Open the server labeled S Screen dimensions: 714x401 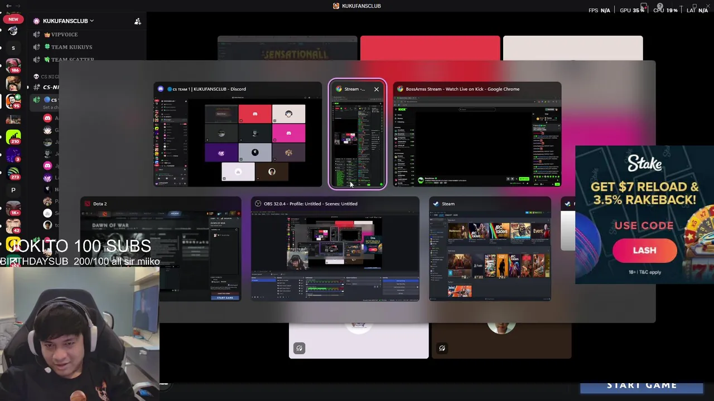[13, 48]
